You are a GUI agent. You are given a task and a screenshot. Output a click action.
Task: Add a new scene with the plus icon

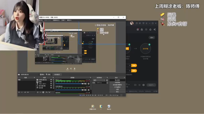pos(19,92)
